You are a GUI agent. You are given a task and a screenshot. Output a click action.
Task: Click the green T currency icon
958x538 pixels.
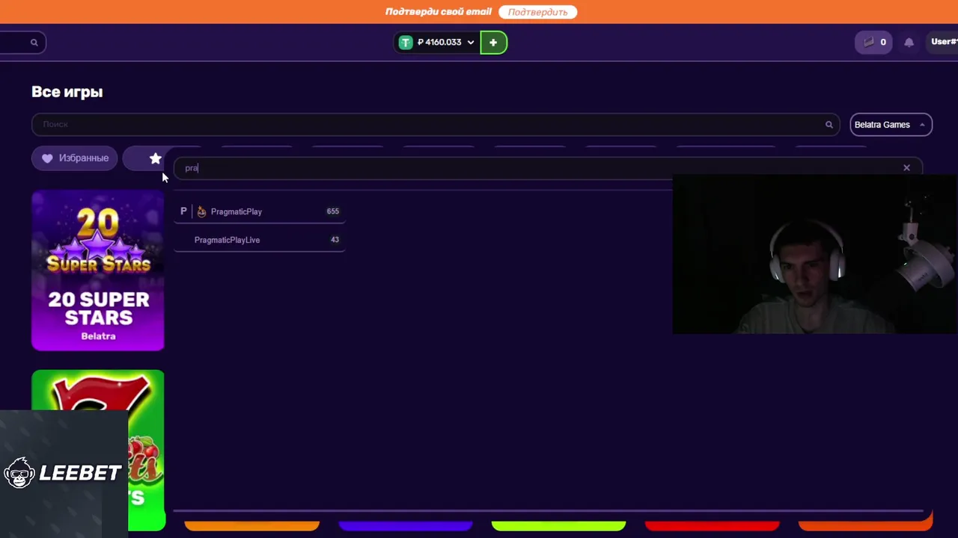(x=406, y=43)
